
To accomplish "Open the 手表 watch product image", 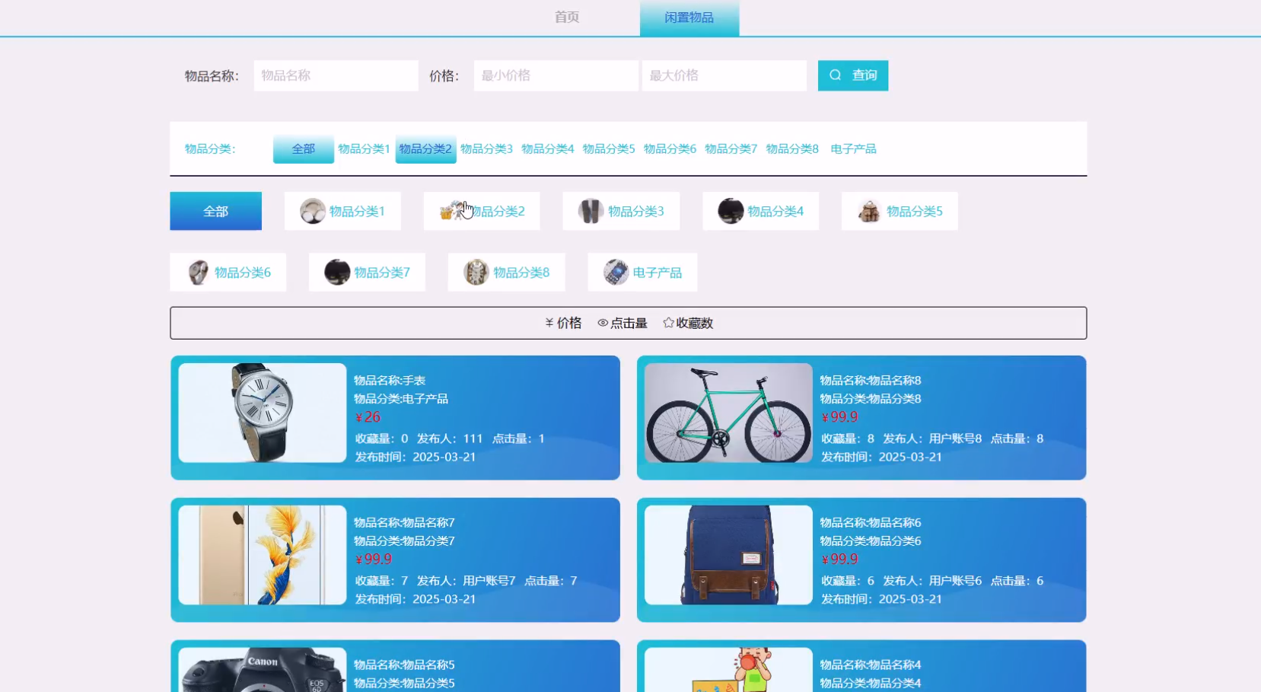I will point(263,413).
